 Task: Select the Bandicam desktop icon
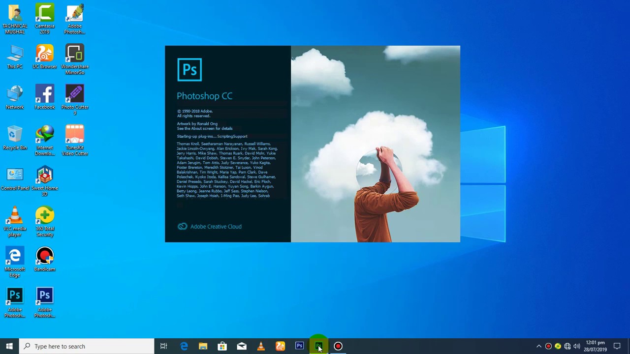45,260
